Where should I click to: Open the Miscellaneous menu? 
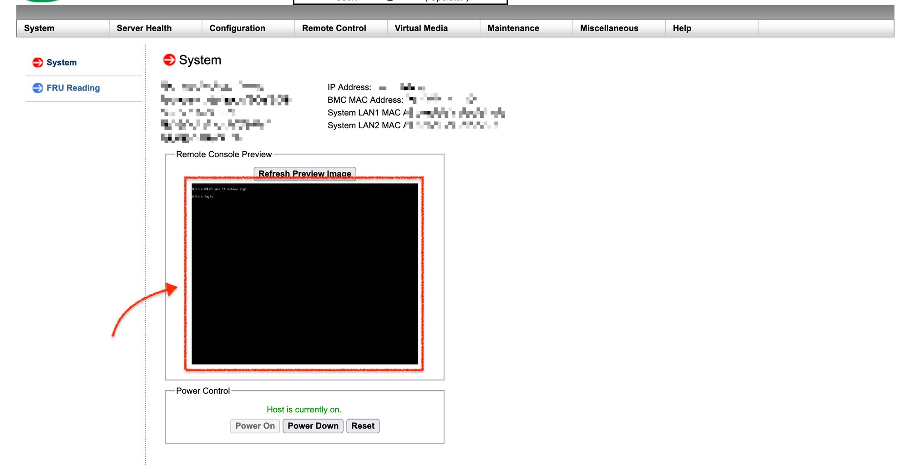click(609, 28)
